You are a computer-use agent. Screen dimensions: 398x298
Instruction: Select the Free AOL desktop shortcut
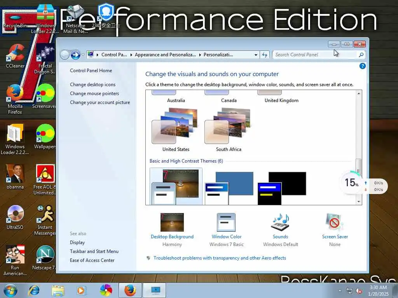45,180
